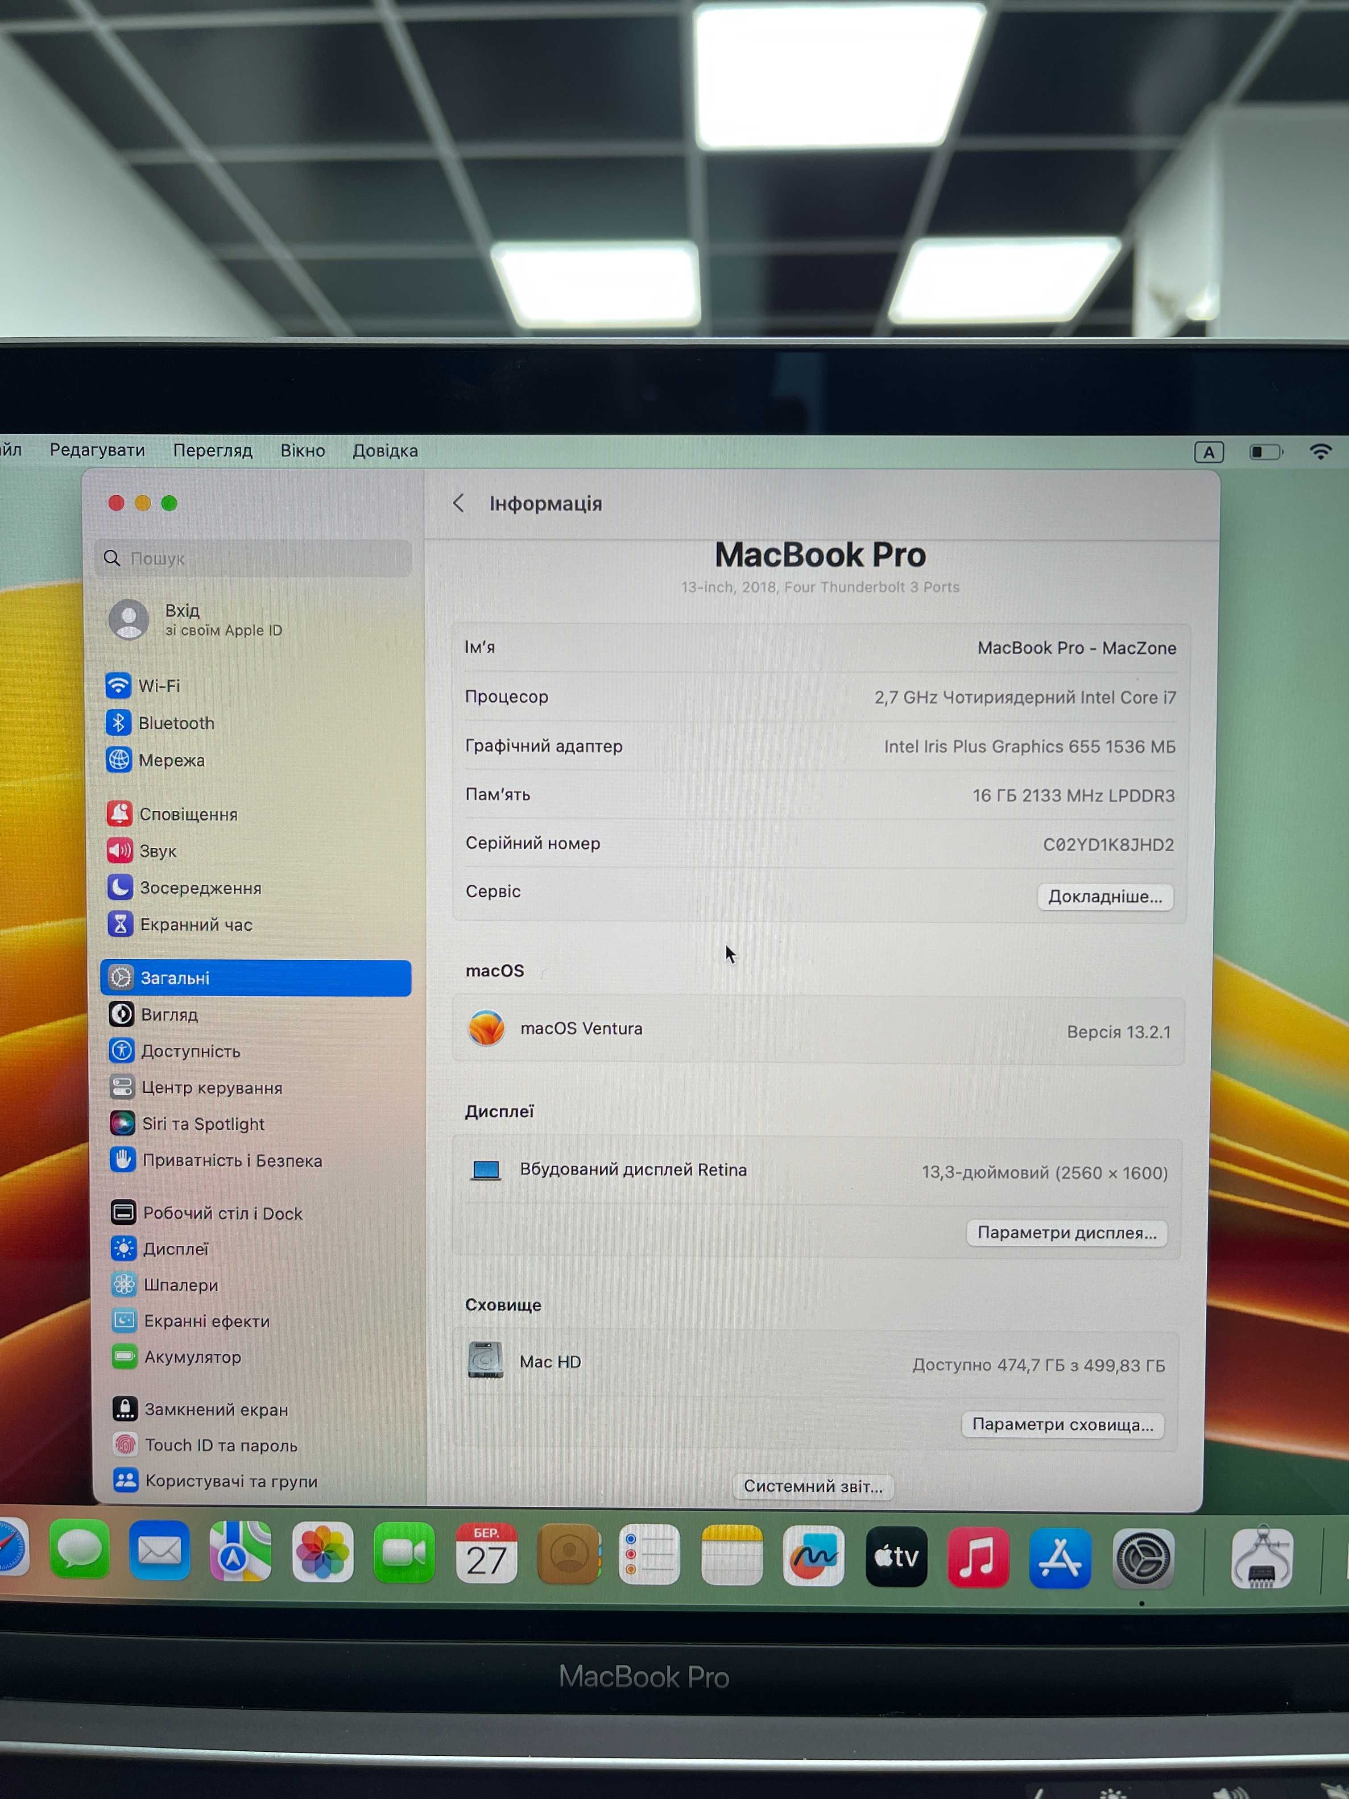1349x1799 pixels.
Task: Click the computer name MacBook Pro - MacZone
Action: [1076, 648]
